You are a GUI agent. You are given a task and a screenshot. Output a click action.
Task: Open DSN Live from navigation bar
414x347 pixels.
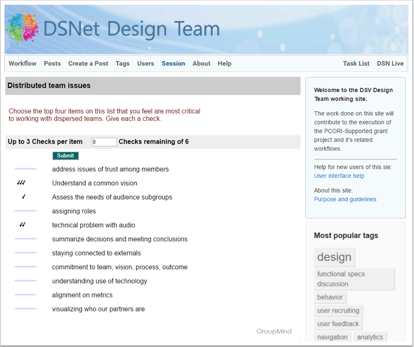tap(390, 64)
